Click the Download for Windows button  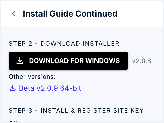pyautogui.click(x=68, y=61)
